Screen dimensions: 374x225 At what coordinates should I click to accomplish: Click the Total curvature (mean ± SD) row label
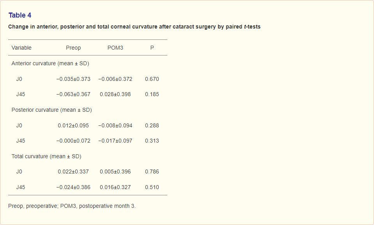click(x=46, y=157)
